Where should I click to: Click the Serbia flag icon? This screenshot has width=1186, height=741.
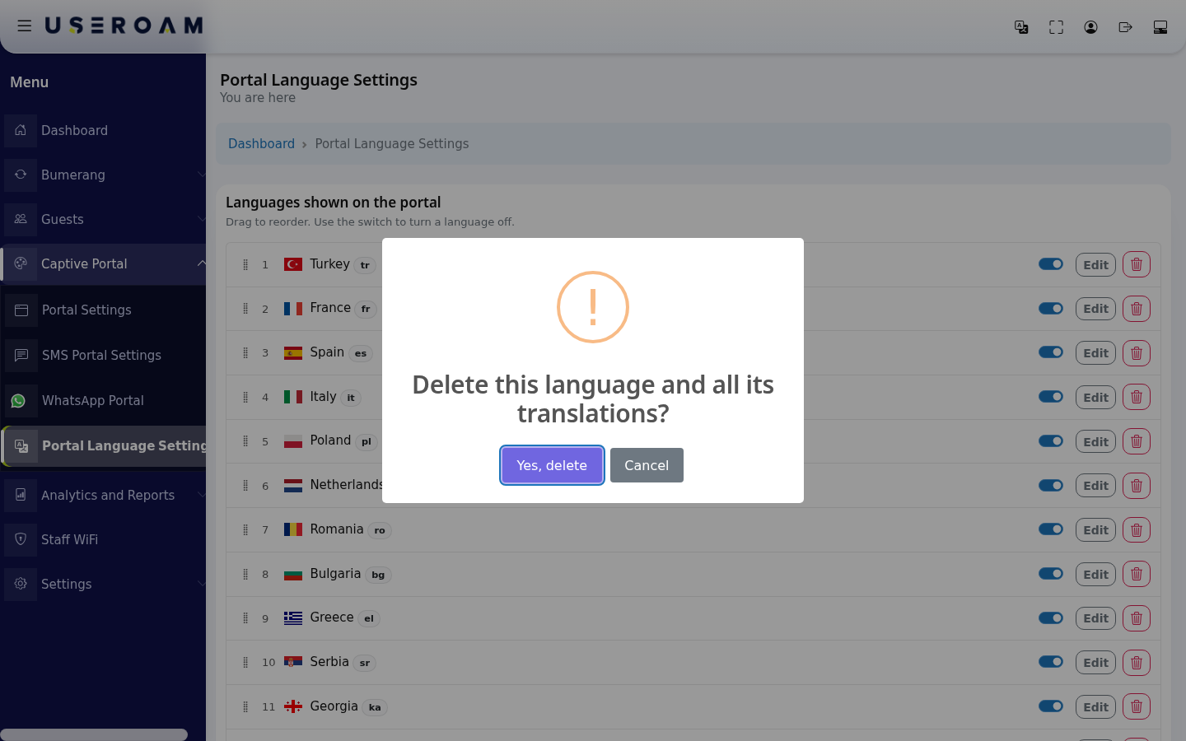pos(293,662)
